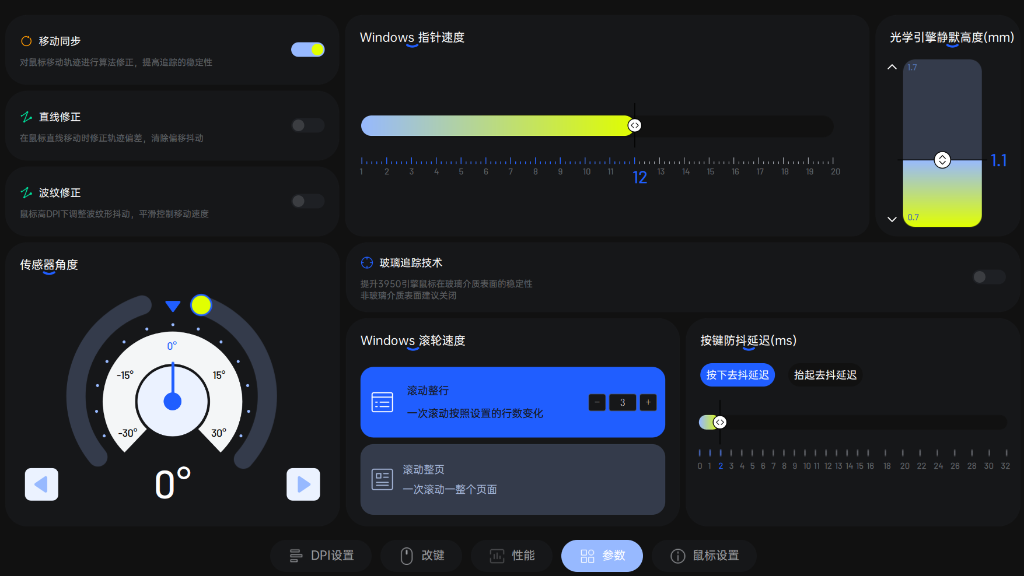Image resolution: width=1024 pixels, height=576 pixels.
Task: Raise lift-off height with up chevron
Action: 892,67
